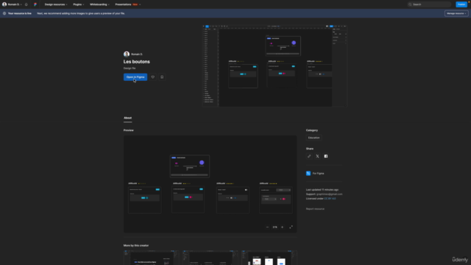The height and width of the screenshot is (265, 471).
Task: Copy the share link icon
Action: pyautogui.click(x=309, y=156)
